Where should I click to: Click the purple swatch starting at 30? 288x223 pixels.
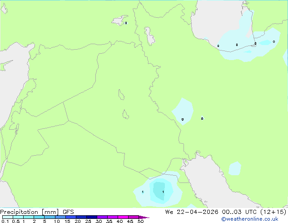tap(102, 217)
